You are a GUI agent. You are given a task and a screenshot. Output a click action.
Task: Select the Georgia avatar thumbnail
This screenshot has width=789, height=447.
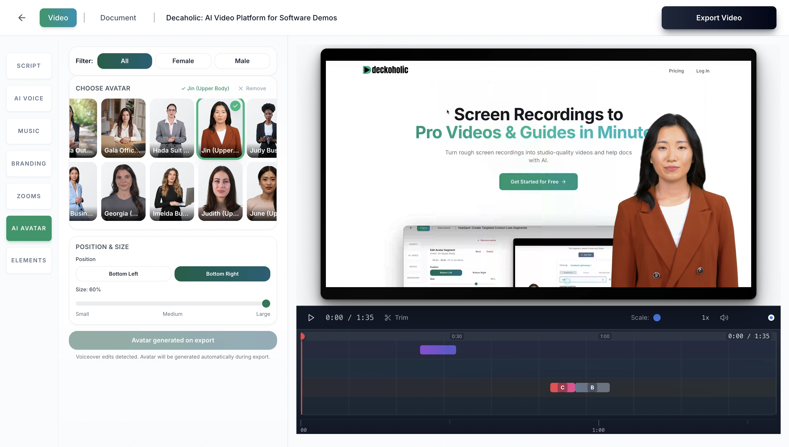click(x=123, y=192)
